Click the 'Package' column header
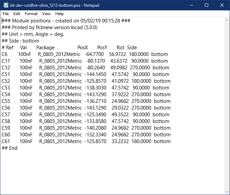The width and height of the screenshot is (230, 195). tap(45, 48)
